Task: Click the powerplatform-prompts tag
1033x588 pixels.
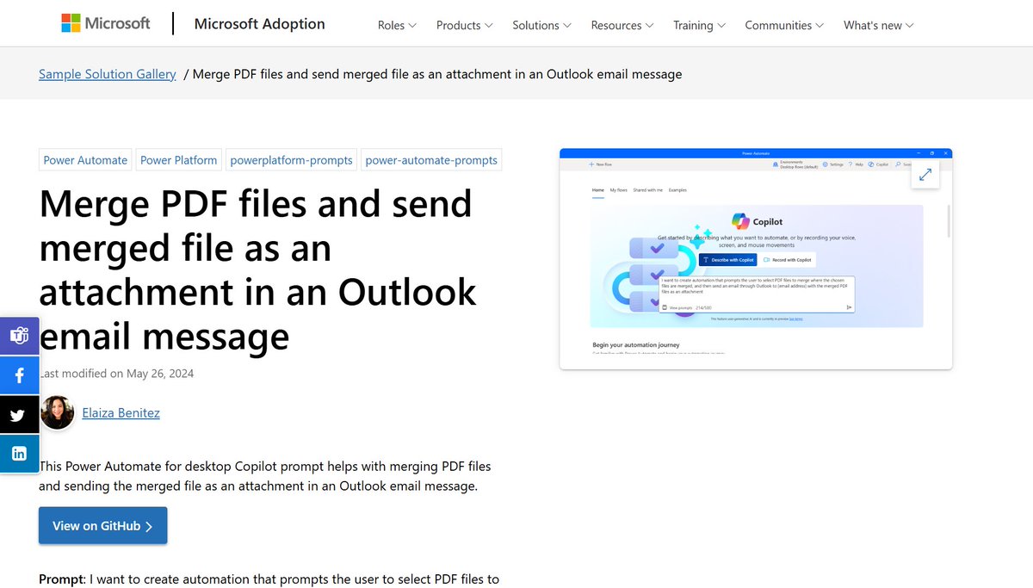Action: tap(291, 160)
